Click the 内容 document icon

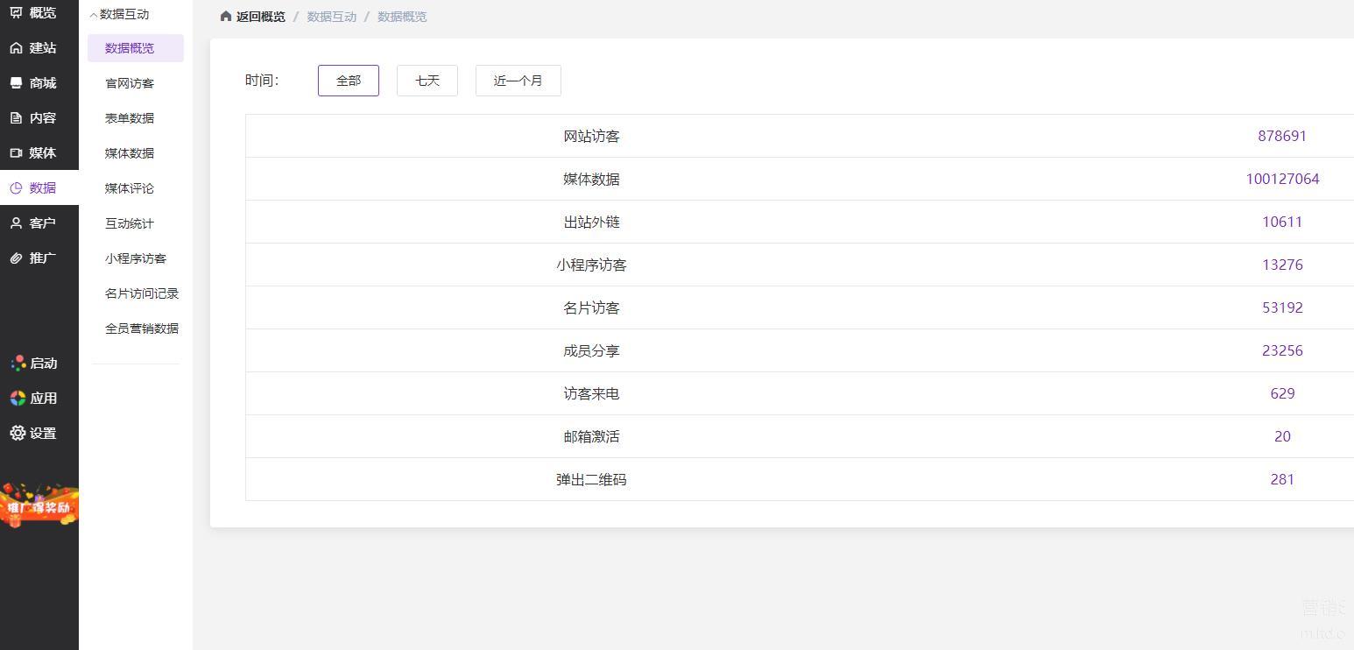16,118
